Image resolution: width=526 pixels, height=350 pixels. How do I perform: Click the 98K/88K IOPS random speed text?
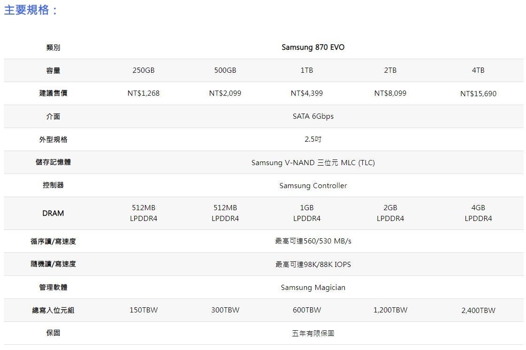[313, 265]
